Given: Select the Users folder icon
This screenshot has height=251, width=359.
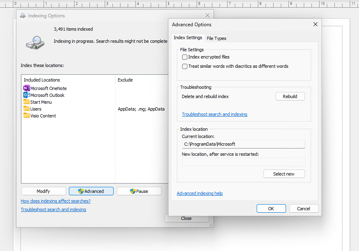Looking at the screenshot, I should click(27, 109).
